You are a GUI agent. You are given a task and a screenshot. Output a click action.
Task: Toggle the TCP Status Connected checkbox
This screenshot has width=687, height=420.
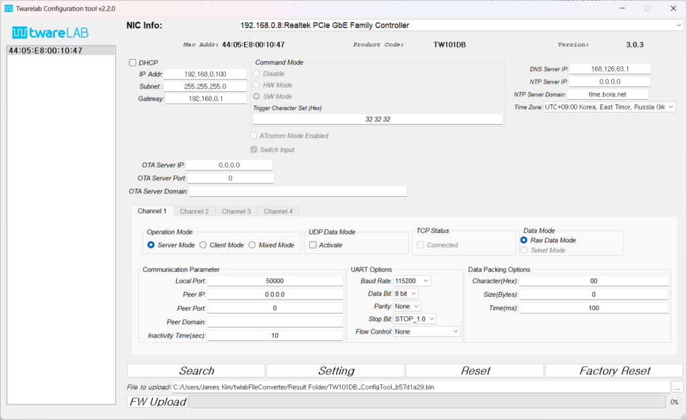tap(421, 245)
